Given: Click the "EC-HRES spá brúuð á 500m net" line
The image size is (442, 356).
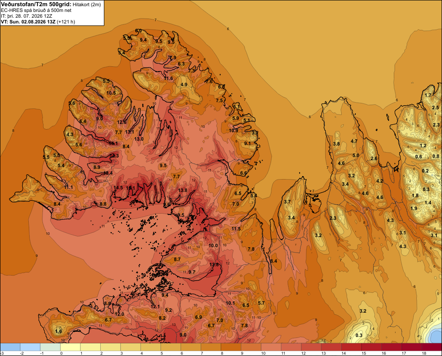Looking at the screenshot, I should (x=36, y=10).
